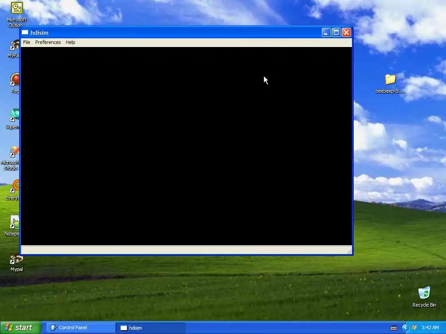This screenshot has height=334, width=446.
Task: Click the 3:42 AM taskbar clock
Action: point(430,328)
